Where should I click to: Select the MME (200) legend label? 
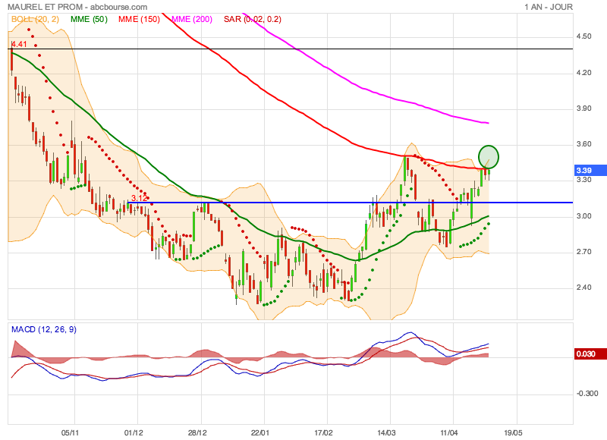pyautogui.click(x=192, y=20)
